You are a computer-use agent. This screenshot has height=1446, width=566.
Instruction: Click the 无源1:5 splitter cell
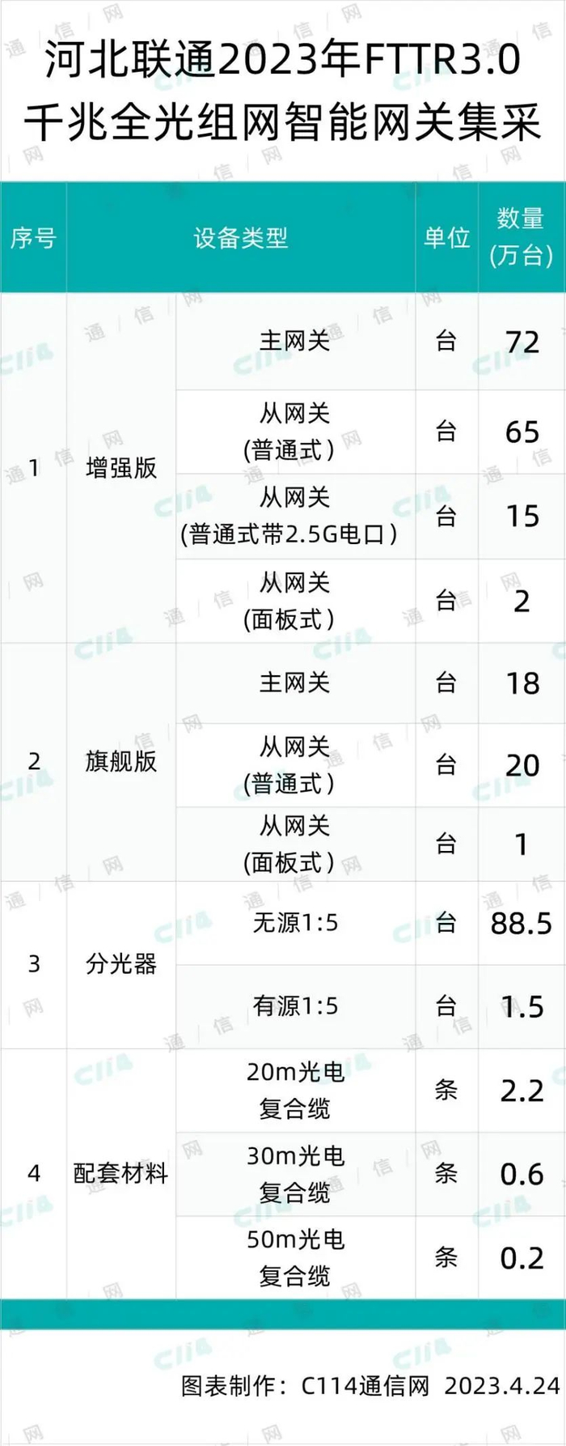click(295, 922)
